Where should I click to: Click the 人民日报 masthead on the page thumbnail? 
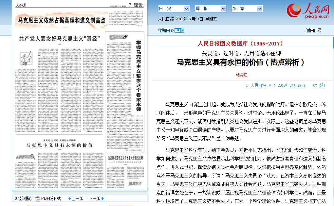pyautogui.click(x=23, y=5)
